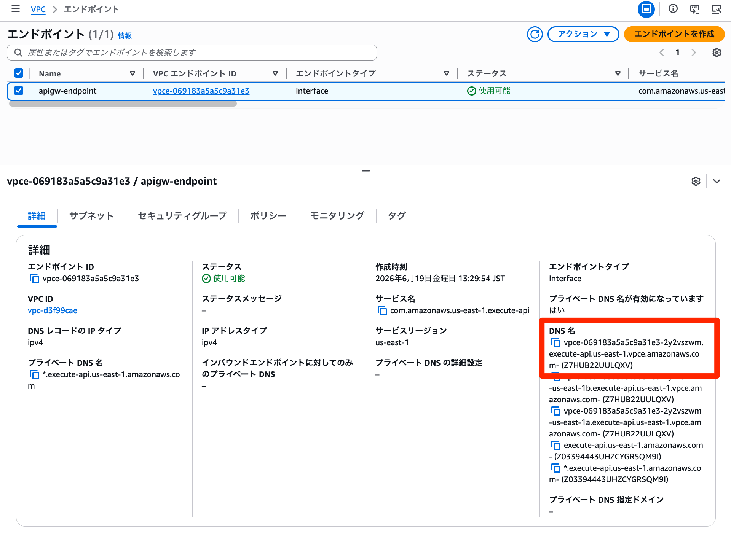This screenshot has width=731, height=535.
Task: Open the blue split-panel icon in header
Action: coord(646,9)
